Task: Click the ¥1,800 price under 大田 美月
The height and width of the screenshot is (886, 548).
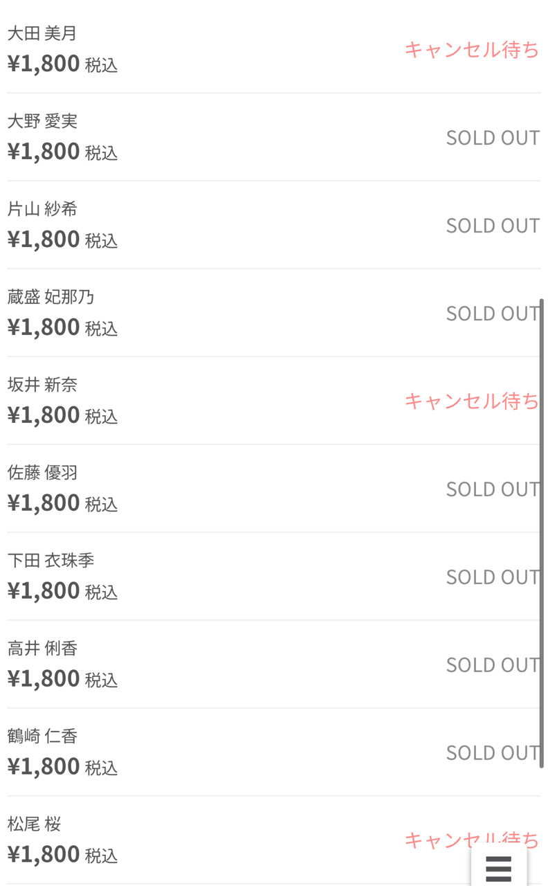Action: click(44, 64)
